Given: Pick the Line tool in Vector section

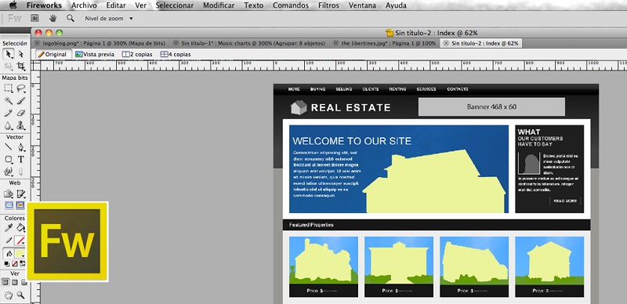Looking at the screenshot, I should (x=9, y=147).
